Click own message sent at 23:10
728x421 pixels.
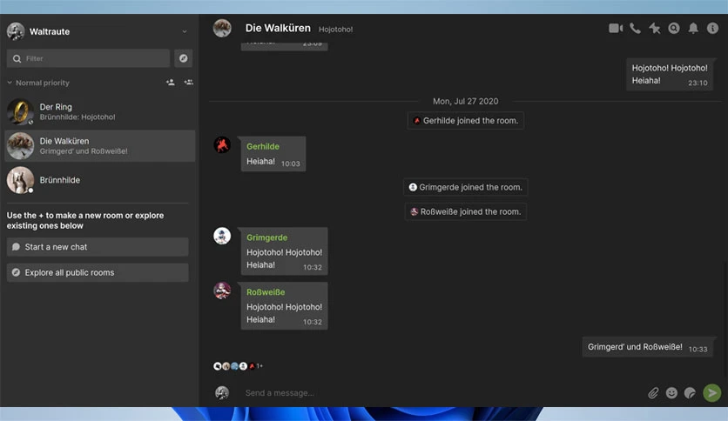point(670,74)
